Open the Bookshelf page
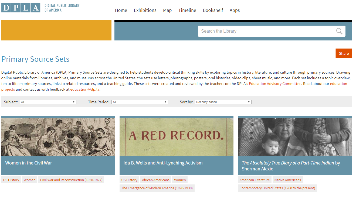The width and height of the screenshot is (356, 199). pyautogui.click(x=213, y=10)
